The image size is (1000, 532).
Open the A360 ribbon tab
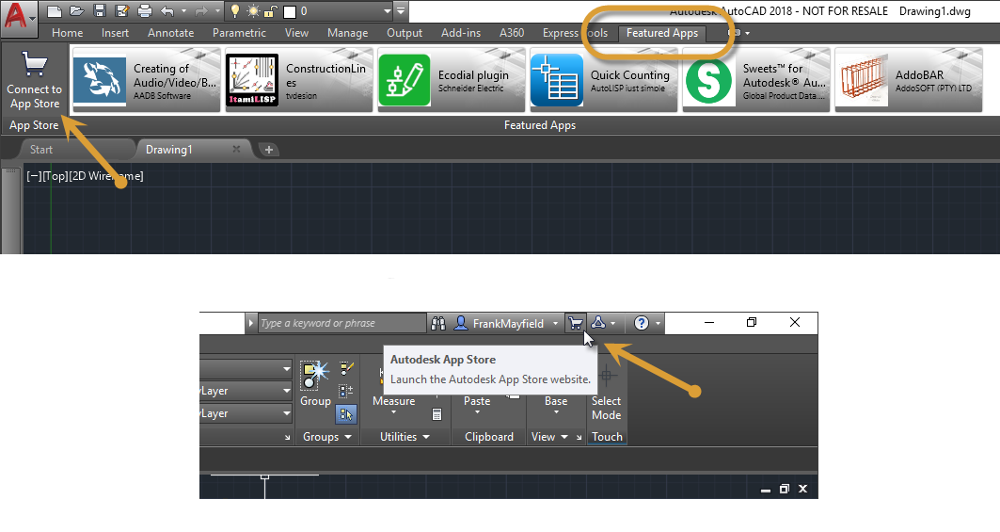[512, 33]
